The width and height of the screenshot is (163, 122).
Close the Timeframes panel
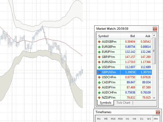(x=158, y=112)
